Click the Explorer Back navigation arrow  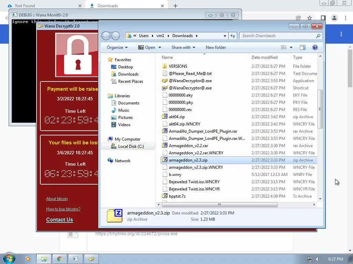pyautogui.click(x=106, y=36)
